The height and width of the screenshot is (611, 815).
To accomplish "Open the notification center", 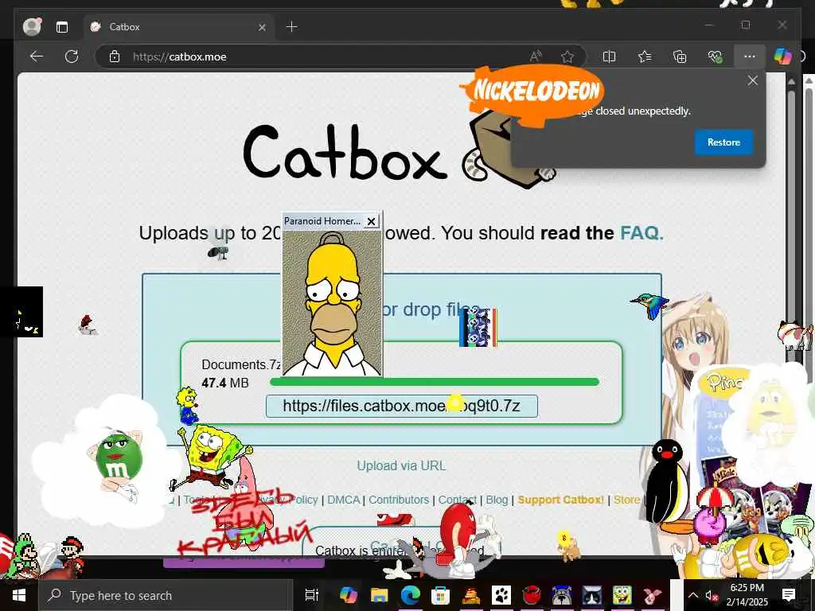I will click(x=788, y=595).
